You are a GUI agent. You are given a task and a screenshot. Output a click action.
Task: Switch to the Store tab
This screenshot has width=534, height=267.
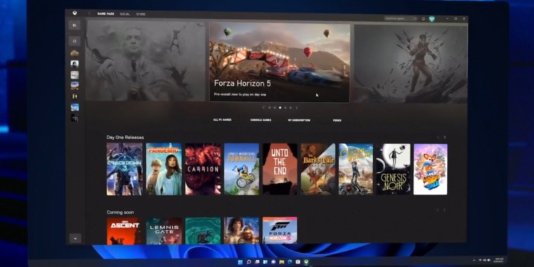[141, 14]
